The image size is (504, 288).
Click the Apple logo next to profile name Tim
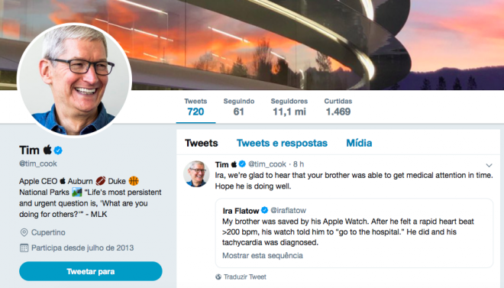47,150
